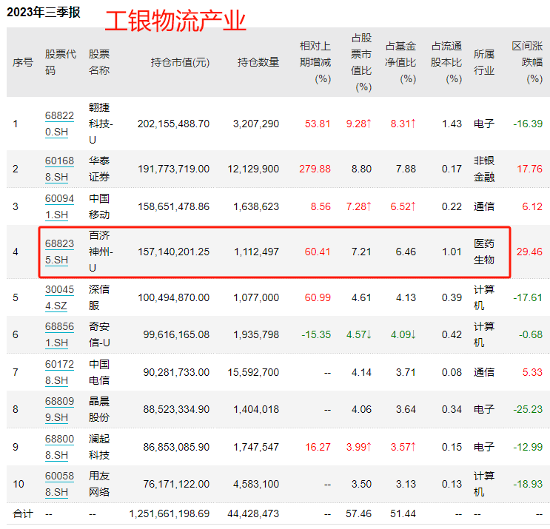Select stock name 华泰证券
550x529 pixels.
pyautogui.click(x=99, y=169)
